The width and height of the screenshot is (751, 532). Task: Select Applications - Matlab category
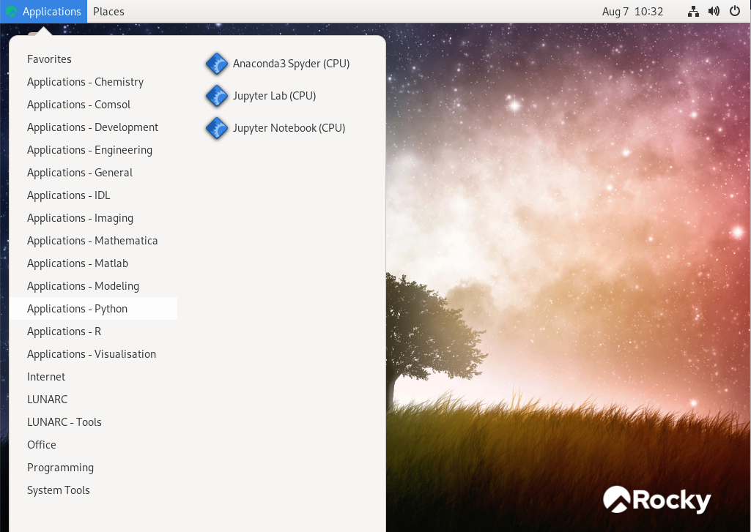(93, 263)
